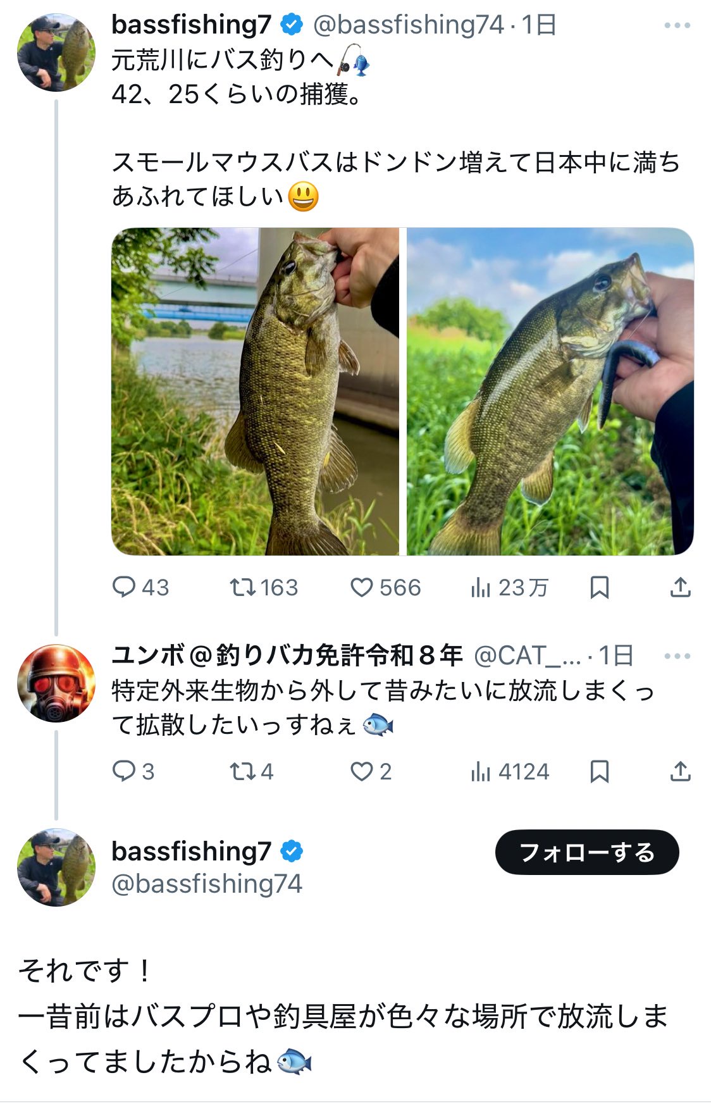Open the @bassfishing74 handle in the top post
The width and height of the screenshot is (711, 1111).
(408, 25)
